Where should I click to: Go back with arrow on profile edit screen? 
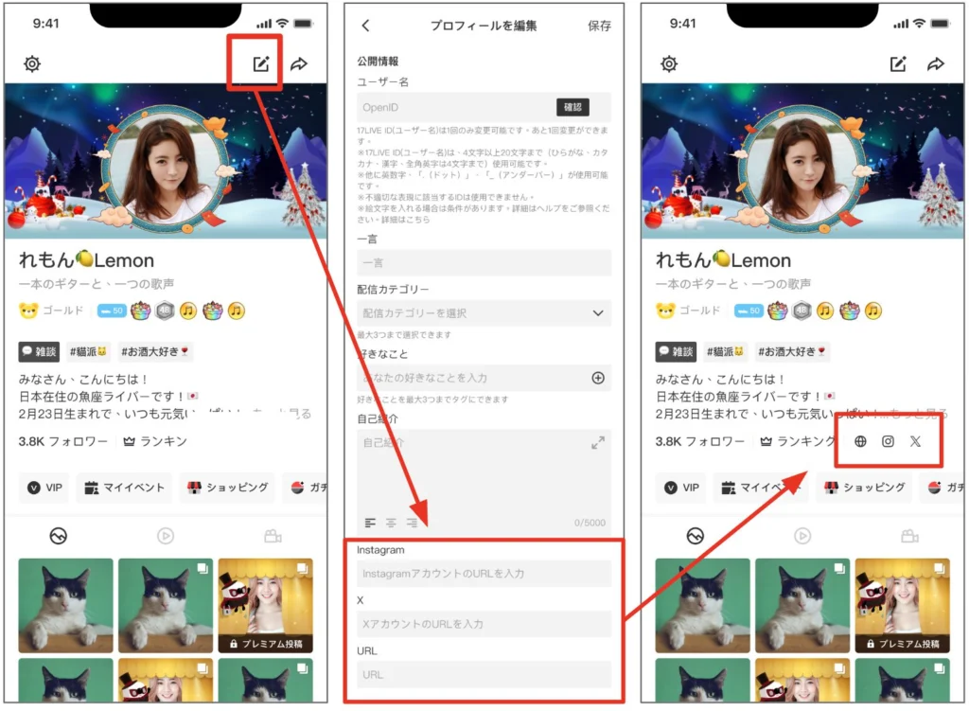click(366, 26)
